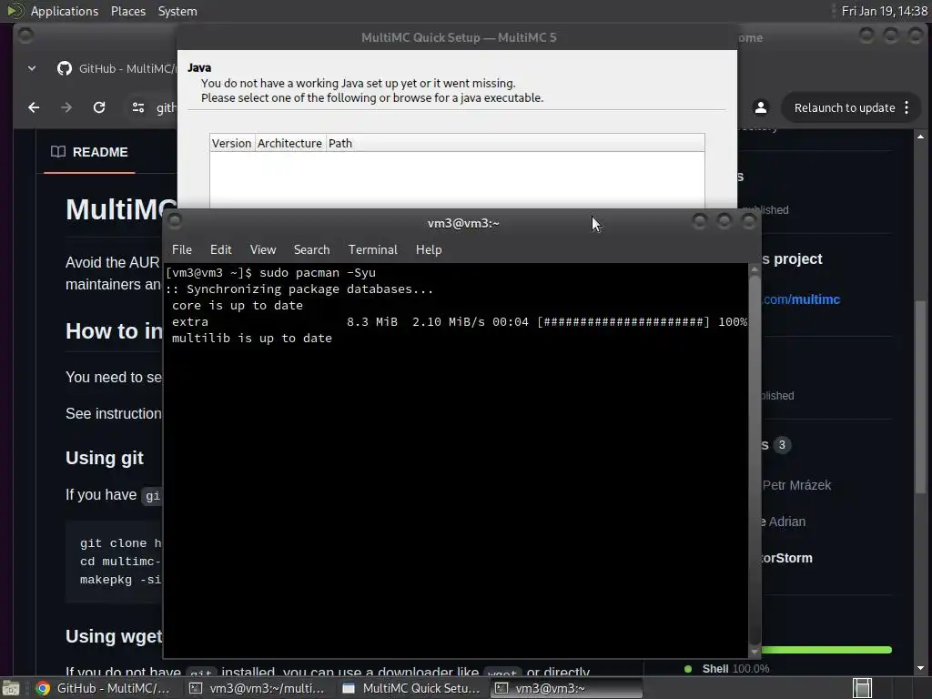Sort Java list by Version column
932x699 pixels.
tap(232, 143)
